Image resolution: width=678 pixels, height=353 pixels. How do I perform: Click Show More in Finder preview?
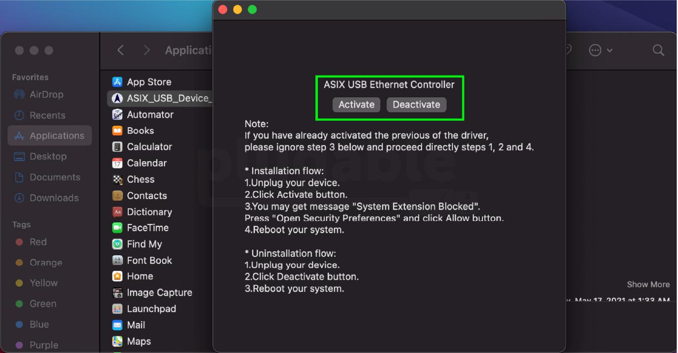point(648,284)
